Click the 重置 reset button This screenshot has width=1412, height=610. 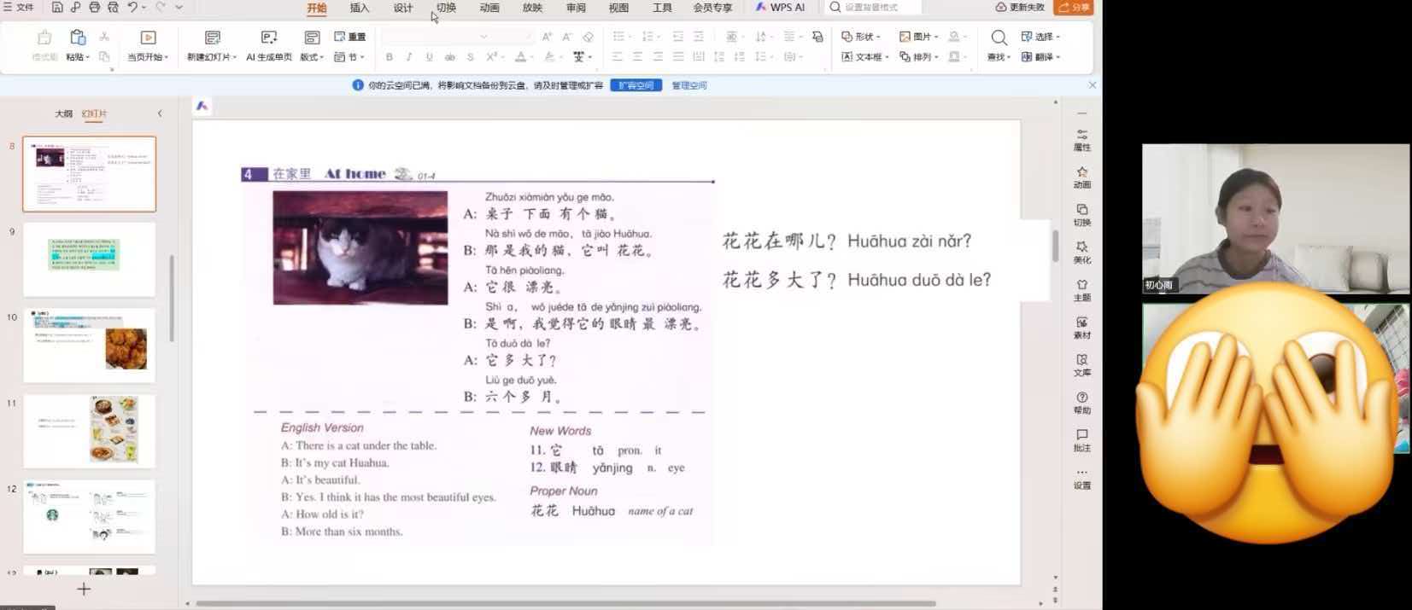[349, 37]
